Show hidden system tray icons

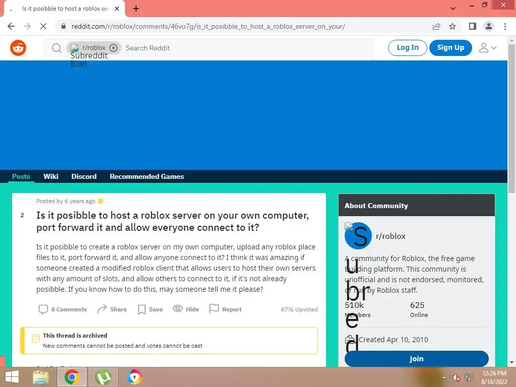(x=444, y=377)
